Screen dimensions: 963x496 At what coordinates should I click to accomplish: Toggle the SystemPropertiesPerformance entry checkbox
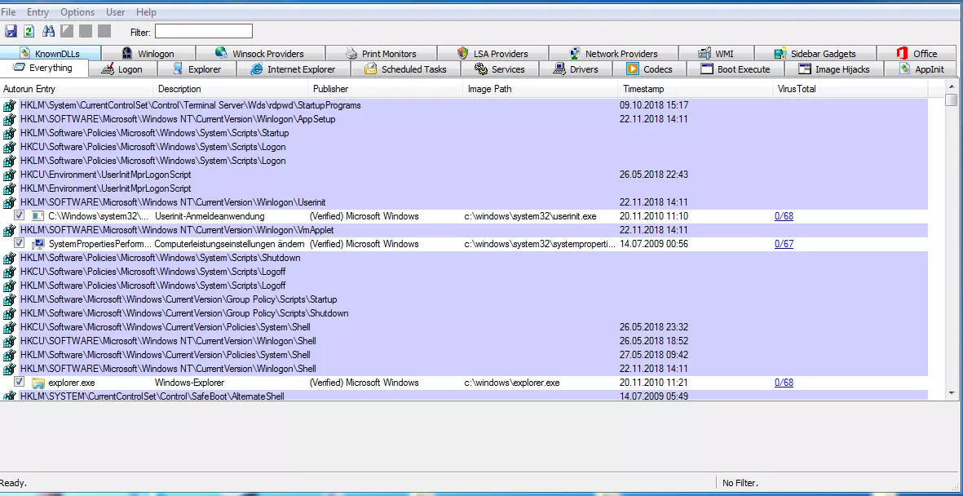tap(20, 244)
